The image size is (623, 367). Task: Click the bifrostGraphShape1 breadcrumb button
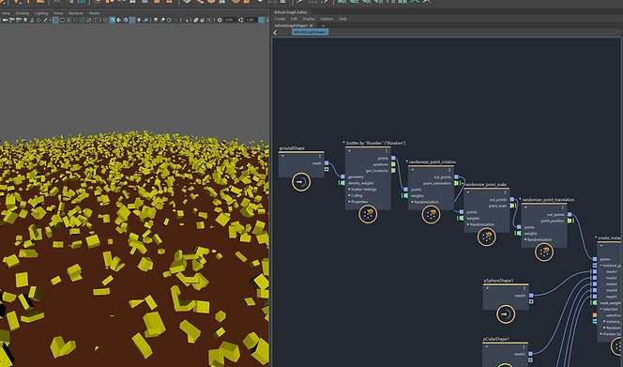point(310,32)
